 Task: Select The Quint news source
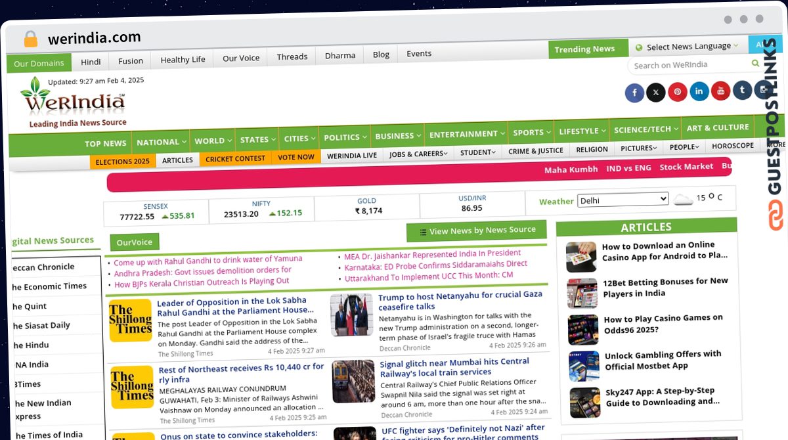pyautogui.click(x=30, y=306)
